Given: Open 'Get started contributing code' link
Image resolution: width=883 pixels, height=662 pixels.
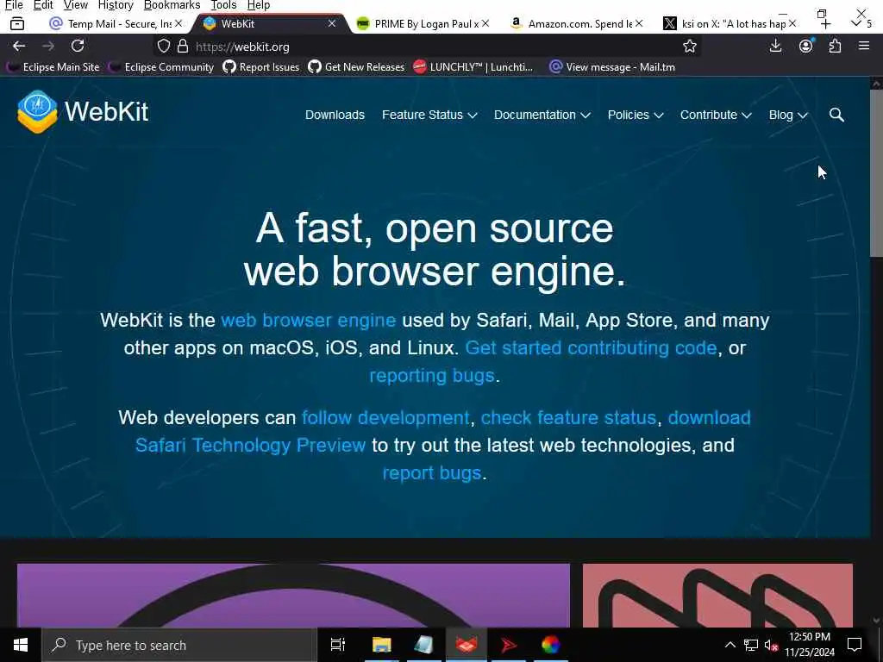Looking at the screenshot, I should click(x=591, y=348).
